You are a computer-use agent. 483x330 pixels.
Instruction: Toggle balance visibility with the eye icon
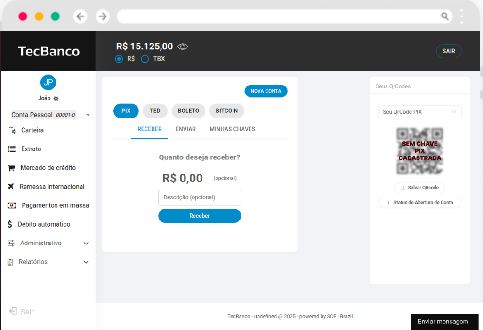coord(183,46)
